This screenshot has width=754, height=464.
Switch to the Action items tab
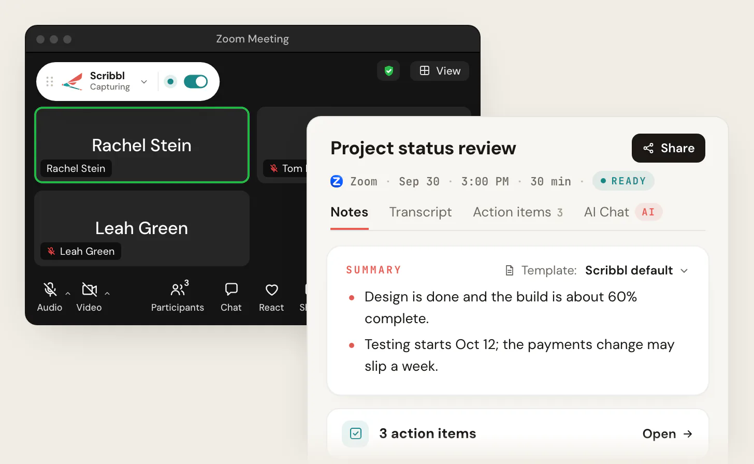tap(518, 212)
